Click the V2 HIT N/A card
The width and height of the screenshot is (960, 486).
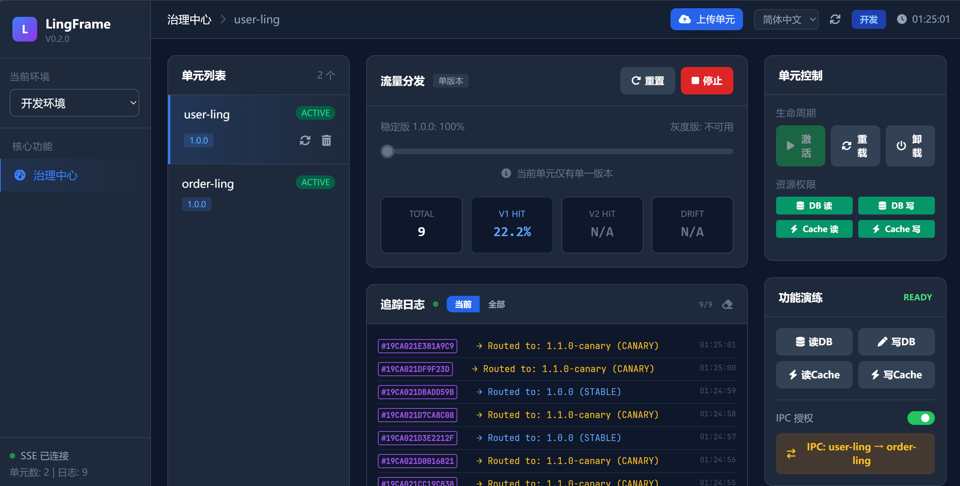tap(602, 225)
